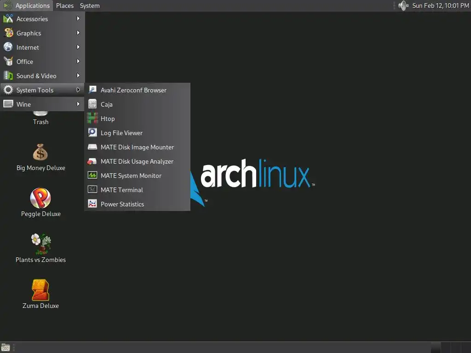The height and width of the screenshot is (353, 471).
Task: Click the System Tools submenu arrow
Action: click(x=78, y=90)
